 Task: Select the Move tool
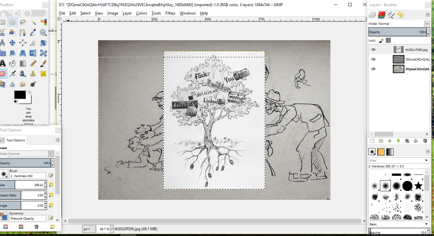[12, 43]
